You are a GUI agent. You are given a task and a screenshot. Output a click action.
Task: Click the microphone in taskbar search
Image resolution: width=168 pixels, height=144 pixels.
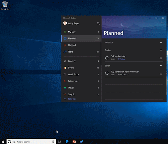pos(53,142)
